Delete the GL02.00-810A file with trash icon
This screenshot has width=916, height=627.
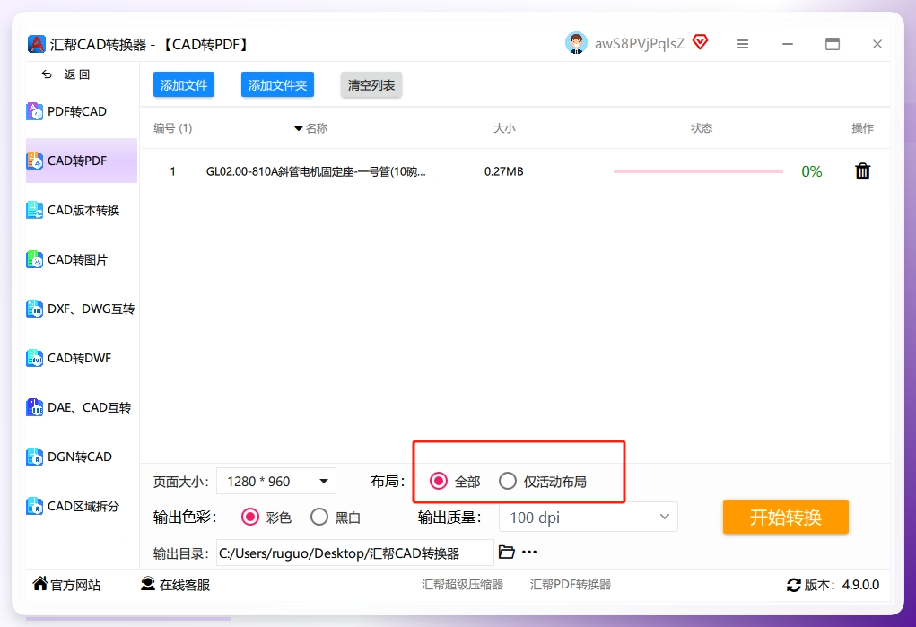pyautogui.click(x=862, y=171)
